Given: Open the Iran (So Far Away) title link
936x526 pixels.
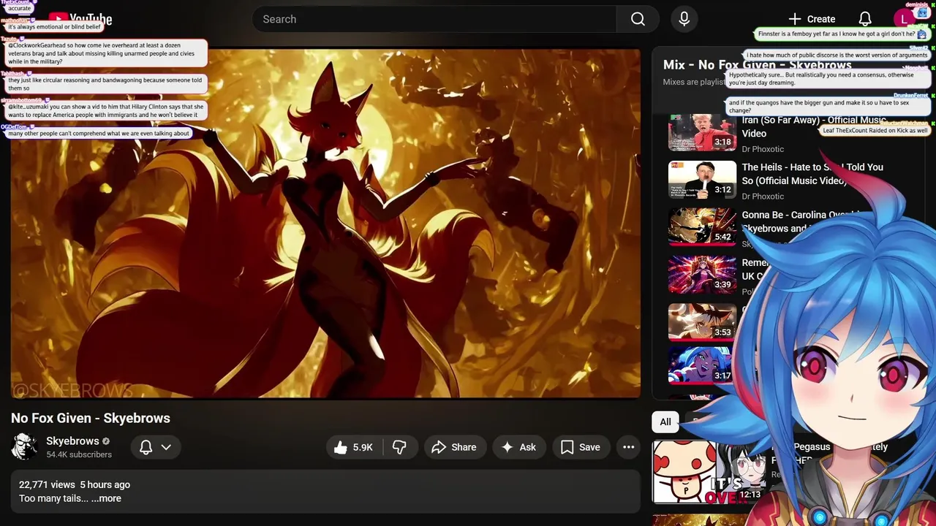Looking at the screenshot, I should 814,126.
